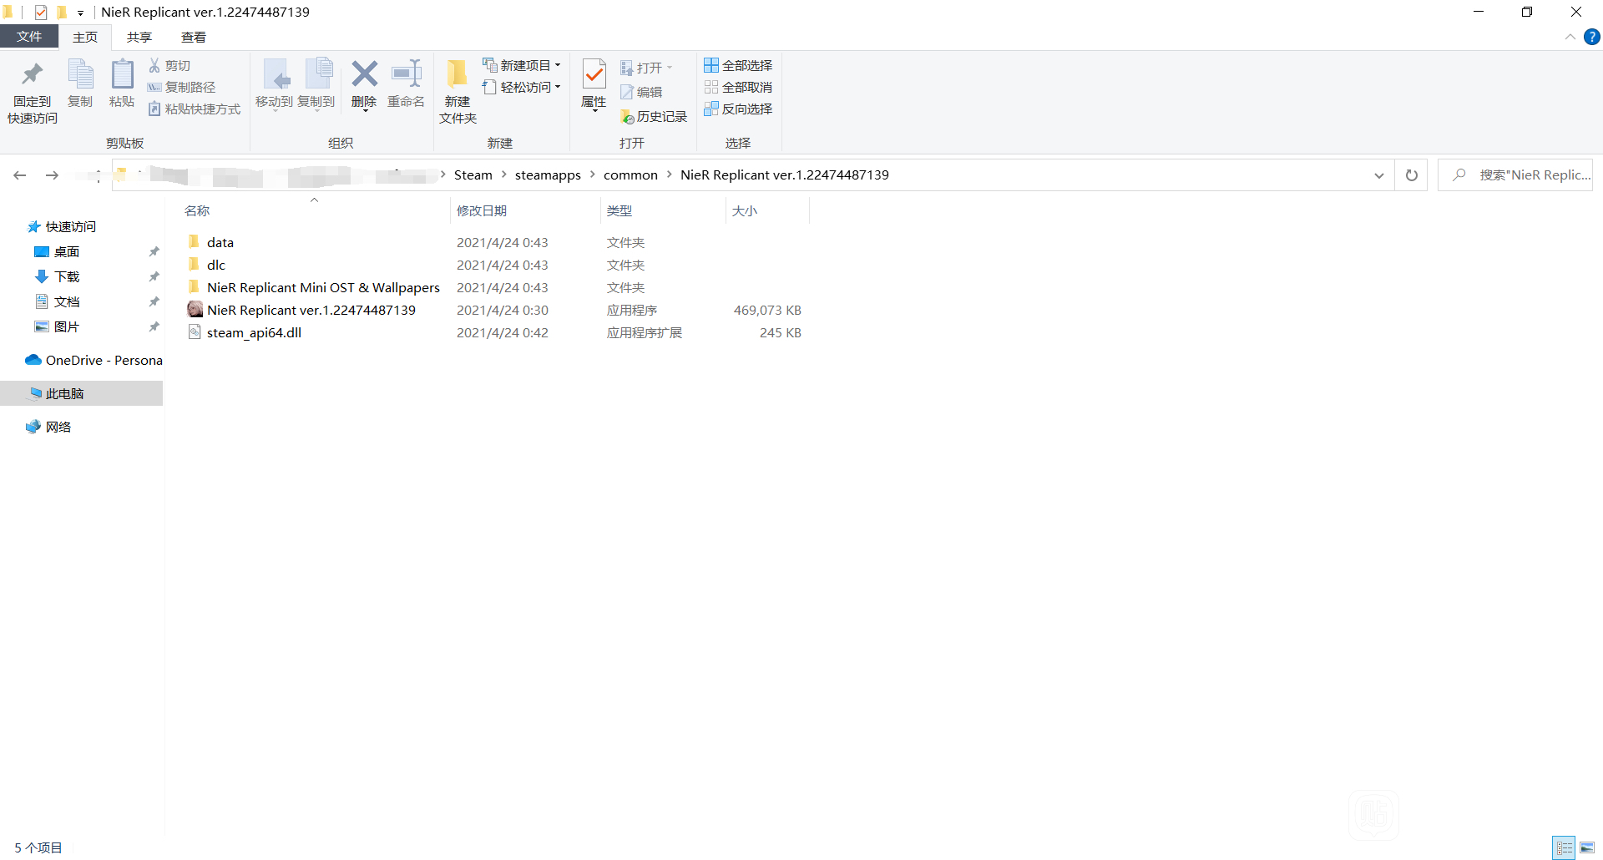Viewport: 1603px width, 860px height.
Task: Open This PC in navigation pane
Action: click(64, 393)
